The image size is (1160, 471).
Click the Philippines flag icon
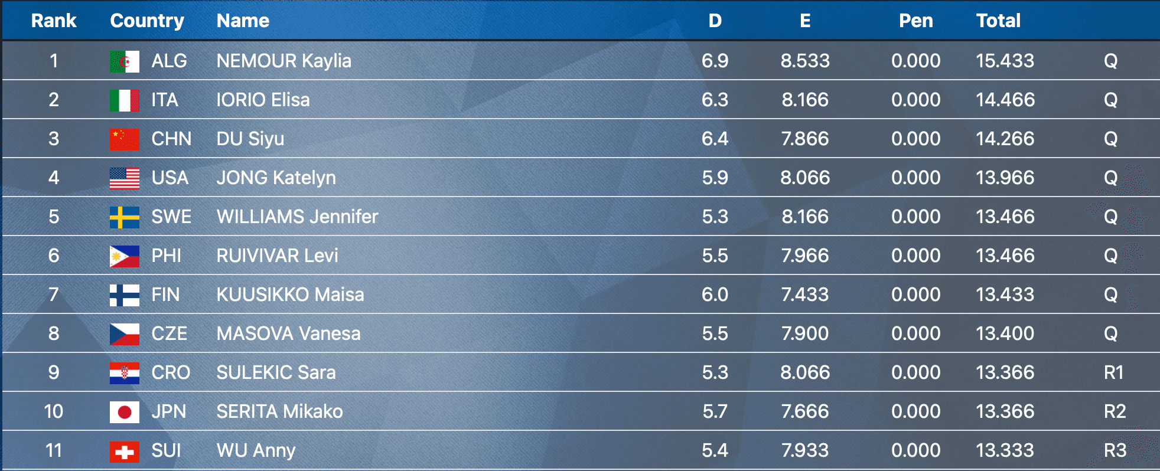coord(125,256)
